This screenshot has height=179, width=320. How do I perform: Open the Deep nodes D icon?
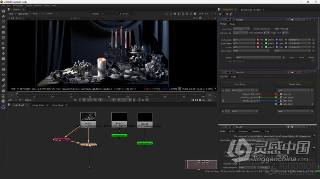click(x=3, y=70)
